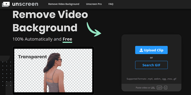
Task: Click the URL link in paste hint
Action: tap(153, 88)
